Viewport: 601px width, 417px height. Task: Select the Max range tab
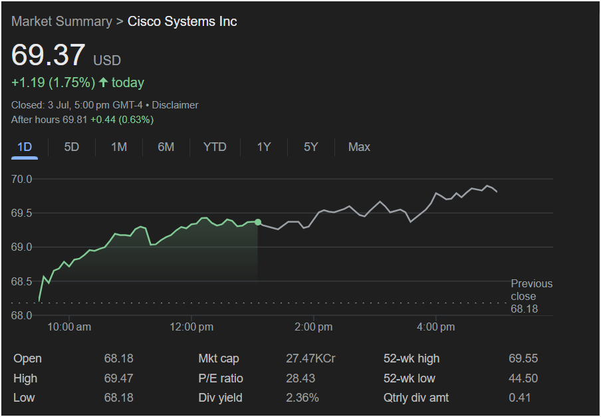[x=359, y=147]
